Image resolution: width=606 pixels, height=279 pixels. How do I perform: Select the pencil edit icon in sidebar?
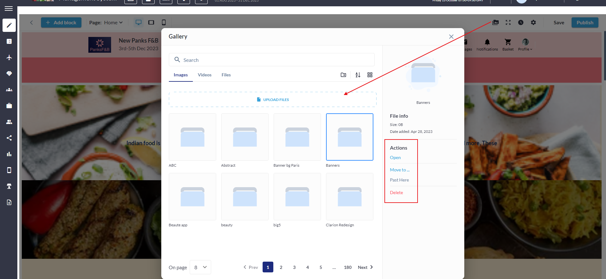[9, 25]
